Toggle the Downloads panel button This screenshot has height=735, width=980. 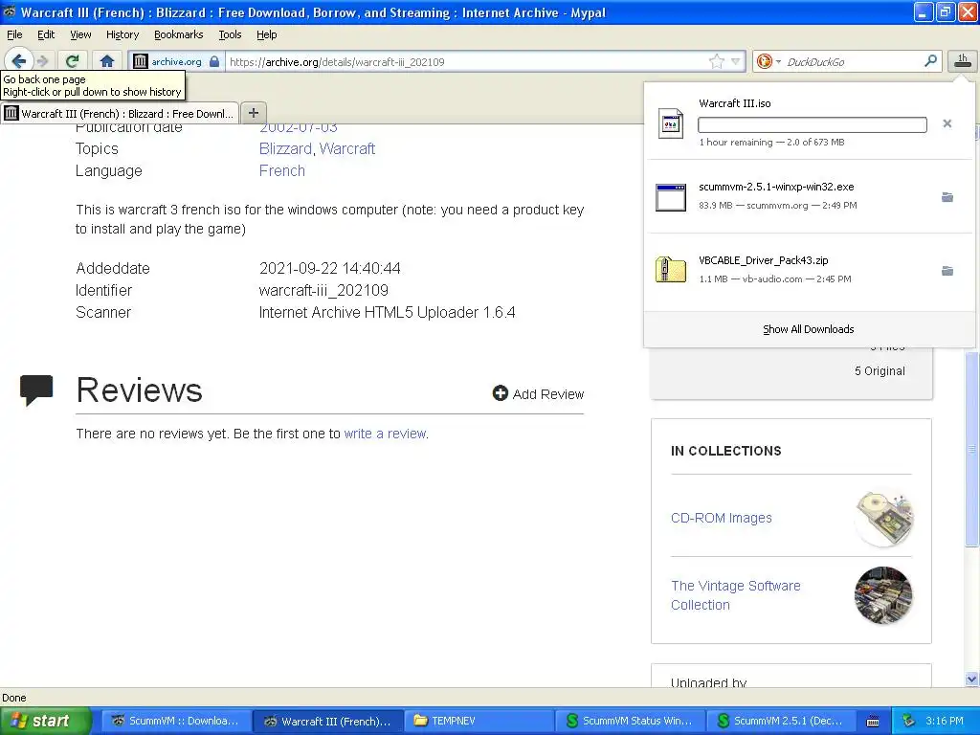tap(963, 61)
